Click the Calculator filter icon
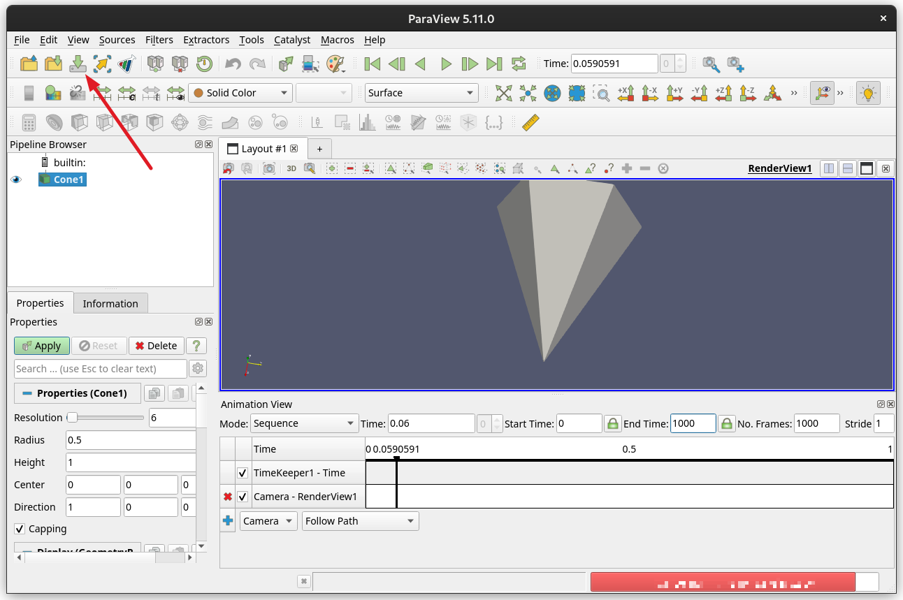 click(x=29, y=122)
